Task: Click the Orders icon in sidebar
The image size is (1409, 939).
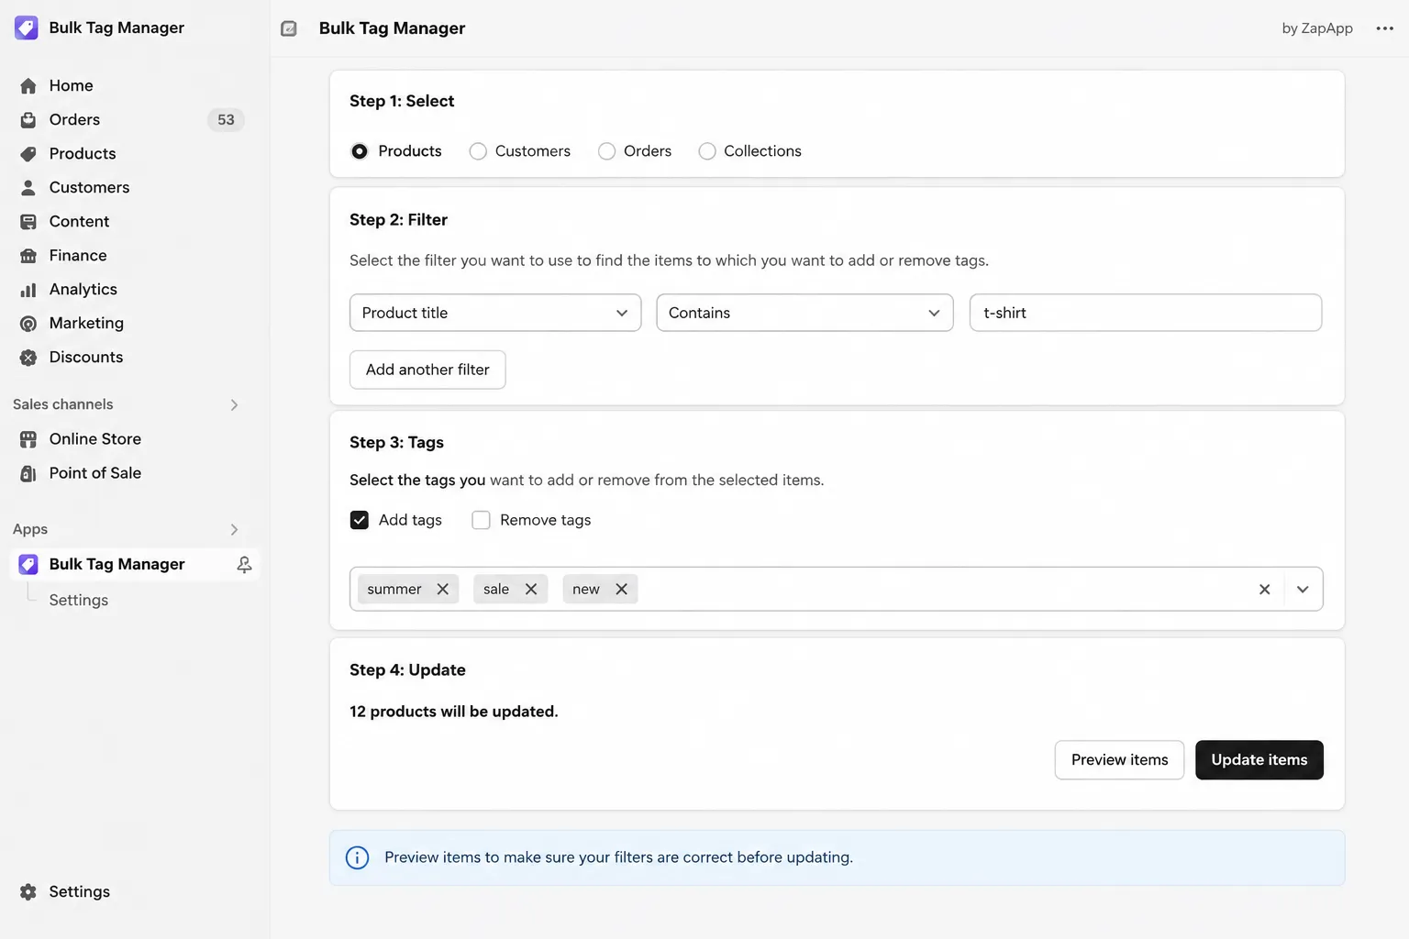Action: point(28,120)
